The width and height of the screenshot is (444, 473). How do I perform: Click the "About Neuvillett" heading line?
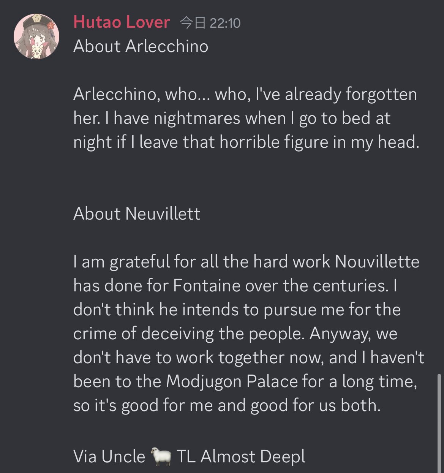[137, 214]
